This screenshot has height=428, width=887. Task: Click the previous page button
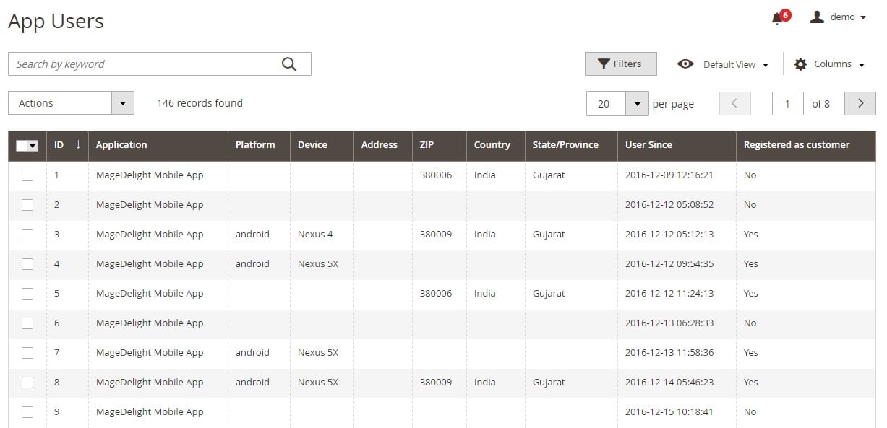pos(735,103)
